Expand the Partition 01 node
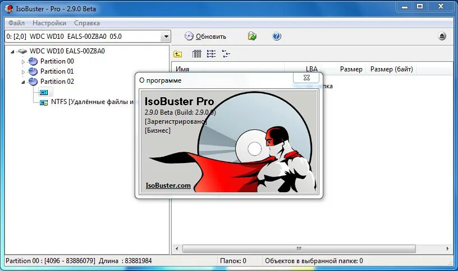 [23, 72]
